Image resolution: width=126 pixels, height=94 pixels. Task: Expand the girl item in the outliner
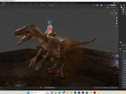[x=121, y=11]
